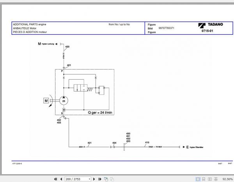Viewport: 234px width, 182px height.
Task: Open the page number dropdown arrow
Action: click(x=89, y=179)
